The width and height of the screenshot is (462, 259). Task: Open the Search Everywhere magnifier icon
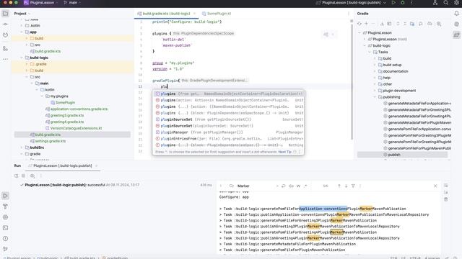[x=446, y=3]
